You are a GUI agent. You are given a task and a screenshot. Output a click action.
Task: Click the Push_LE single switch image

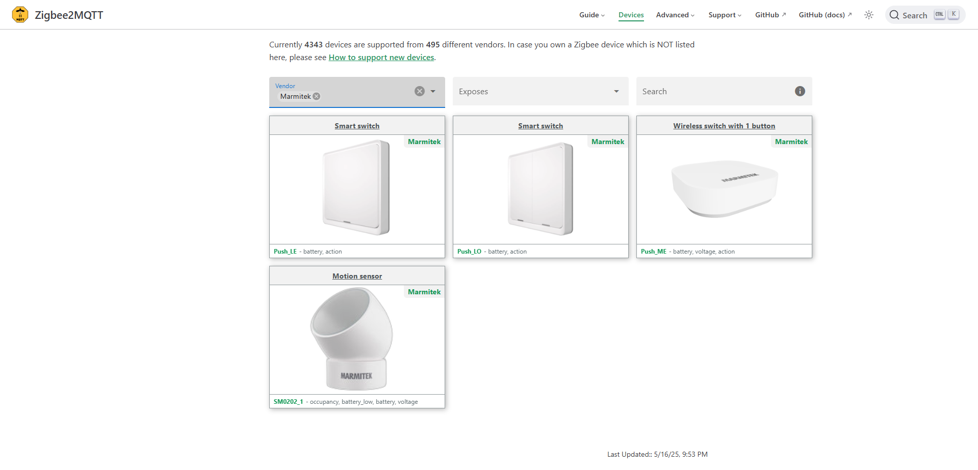tap(356, 188)
